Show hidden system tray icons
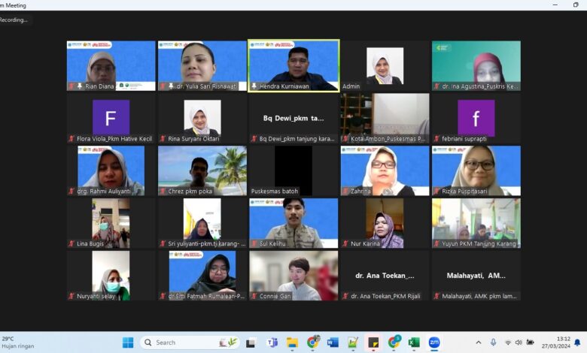This screenshot has height=353, width=587. pos(479,342)
